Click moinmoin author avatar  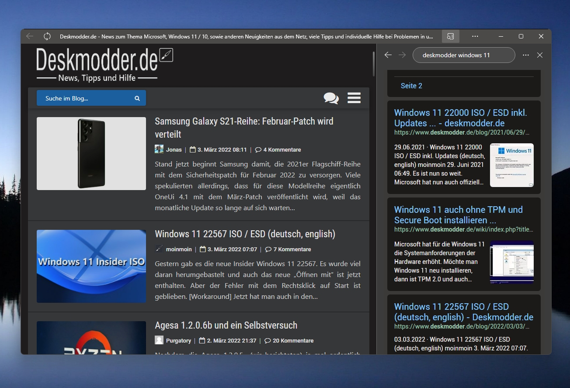(159, 249)
